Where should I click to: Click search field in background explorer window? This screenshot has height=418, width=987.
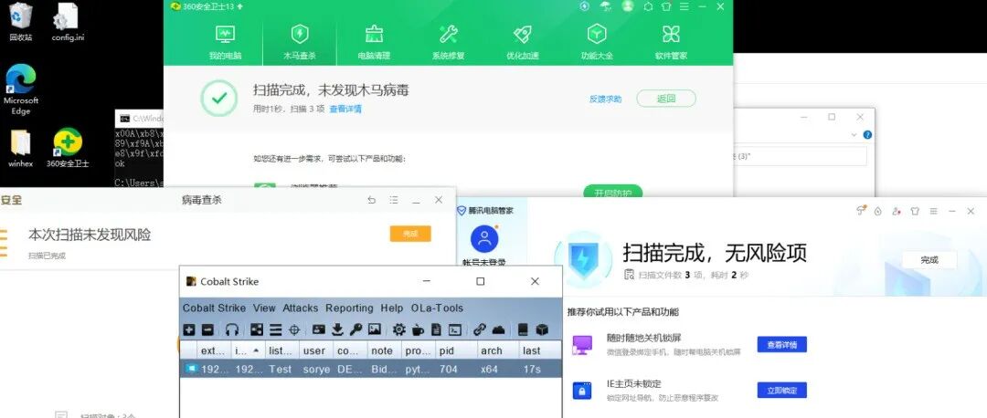[x=801, y=156]
